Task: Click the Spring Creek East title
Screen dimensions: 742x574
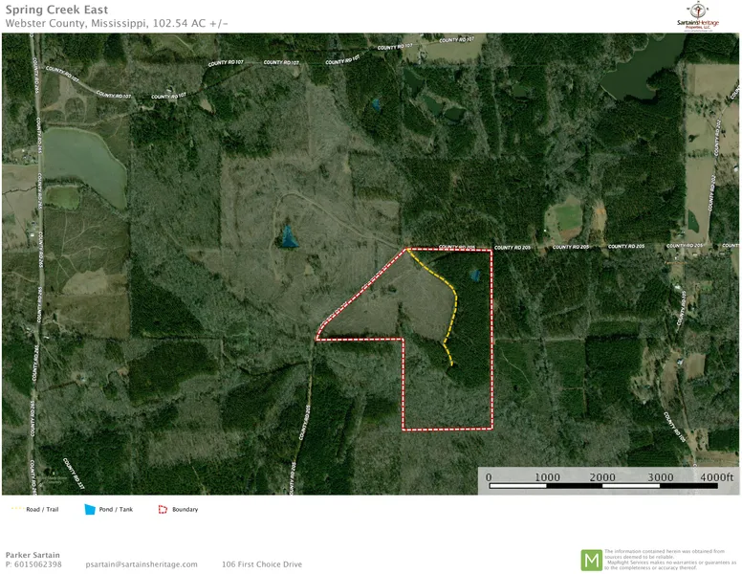Action: pos(55,11)
